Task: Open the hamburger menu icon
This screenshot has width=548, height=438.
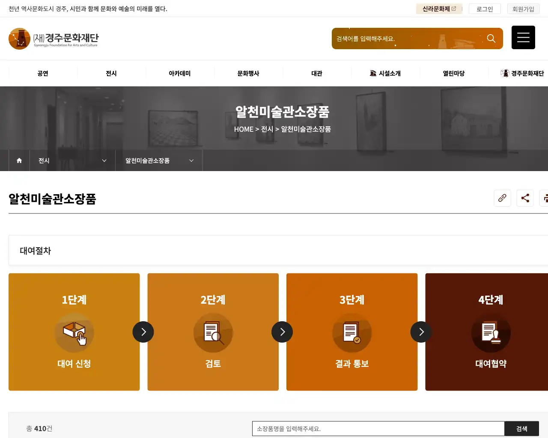Action: pyautogui.click(x=523, y=37)
